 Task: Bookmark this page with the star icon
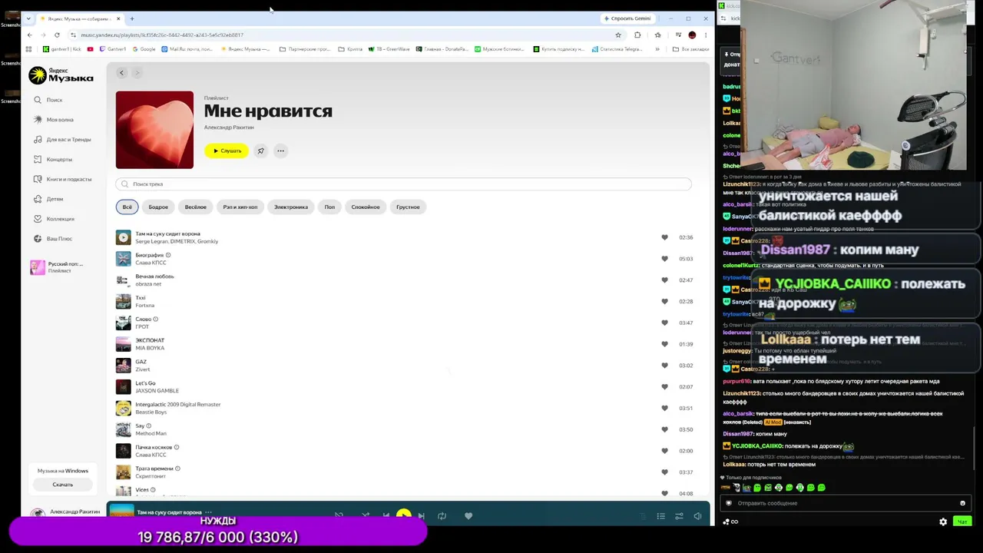[618, 35]
